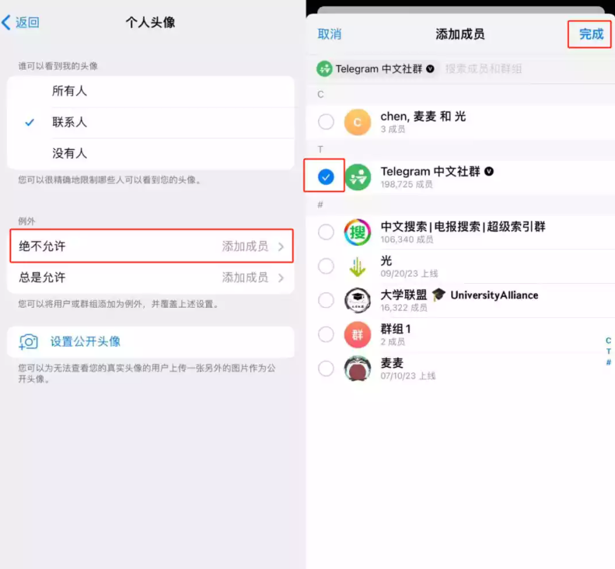Tap the green arrow avatar for 光
Viewport: 615px width, 569px height.
[358, 267]
